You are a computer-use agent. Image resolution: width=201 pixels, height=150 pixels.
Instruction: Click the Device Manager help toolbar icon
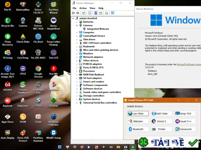click(x=96, y=13)
